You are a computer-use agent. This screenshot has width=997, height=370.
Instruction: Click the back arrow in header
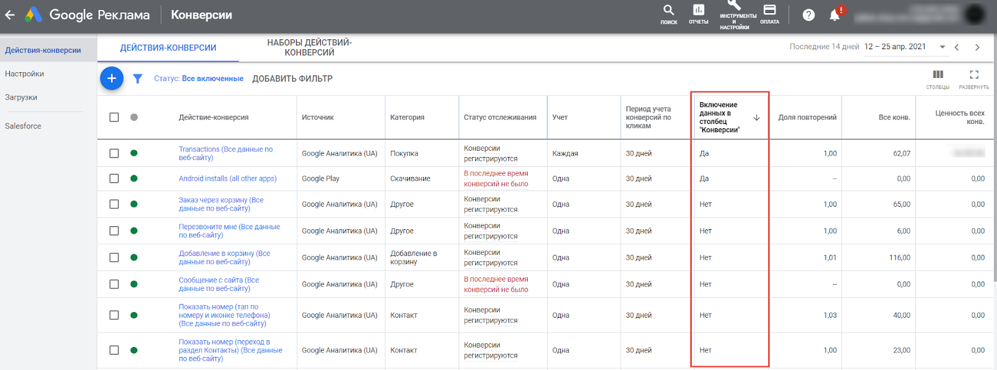point(10,15)
